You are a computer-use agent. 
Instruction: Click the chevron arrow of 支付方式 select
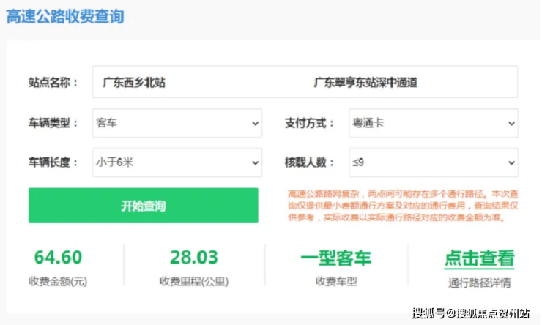(x=511, y=123)
